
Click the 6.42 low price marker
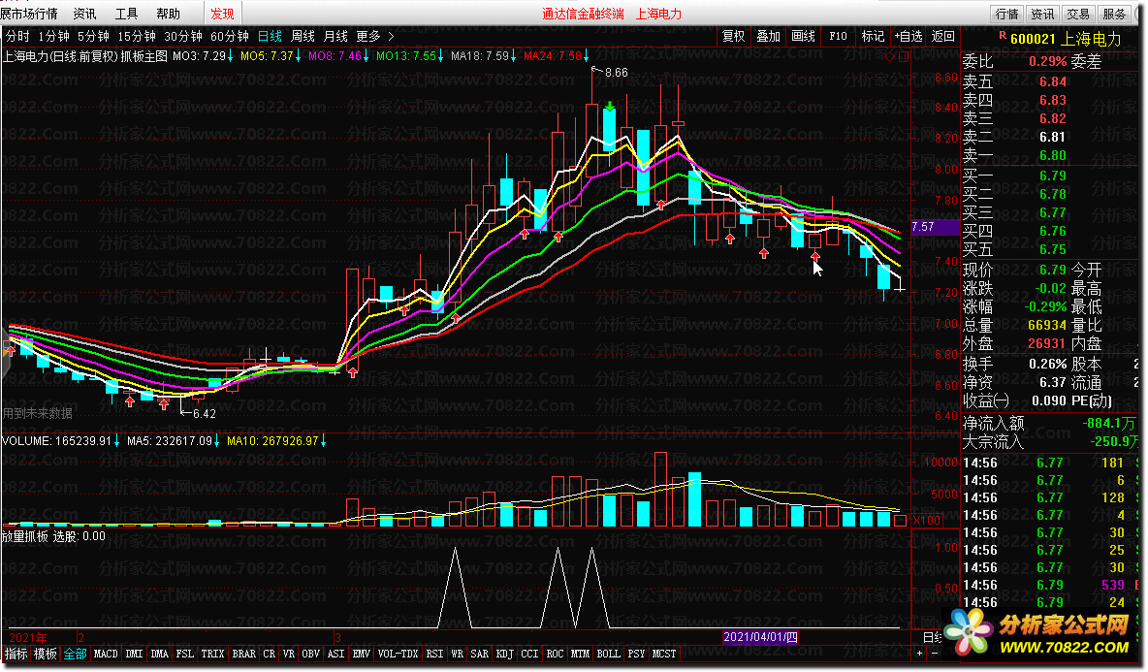(204, 414)
